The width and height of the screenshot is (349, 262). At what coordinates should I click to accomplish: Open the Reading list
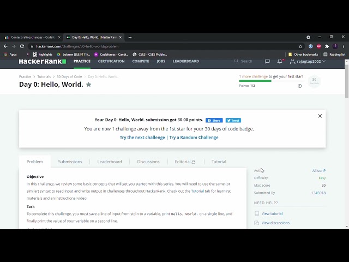click(334, 55)
